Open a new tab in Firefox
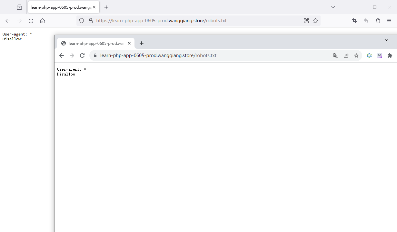397x232 pixels. (x=106, y=7)
